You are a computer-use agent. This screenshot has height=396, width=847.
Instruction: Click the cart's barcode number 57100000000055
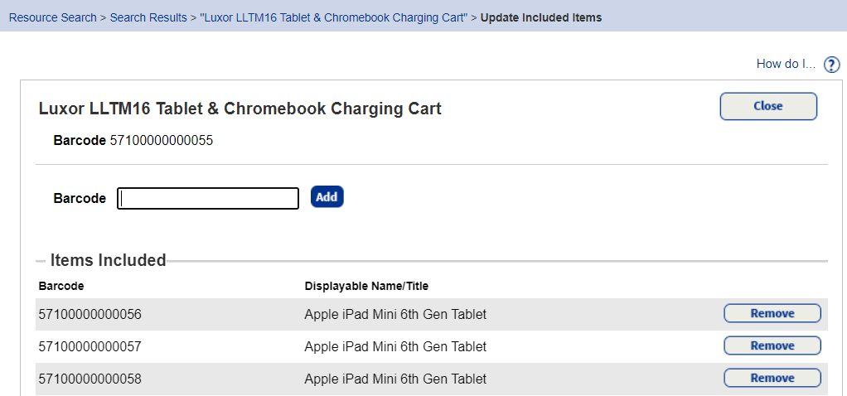click(162, 140)
